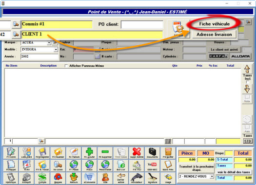Click the Km input field
256x185 pixels.
pyautogui.click(x=83, y=49)
